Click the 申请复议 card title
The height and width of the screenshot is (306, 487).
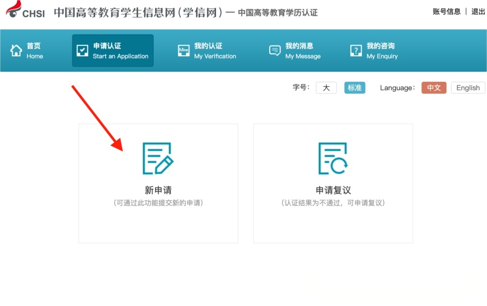point(333,190)
